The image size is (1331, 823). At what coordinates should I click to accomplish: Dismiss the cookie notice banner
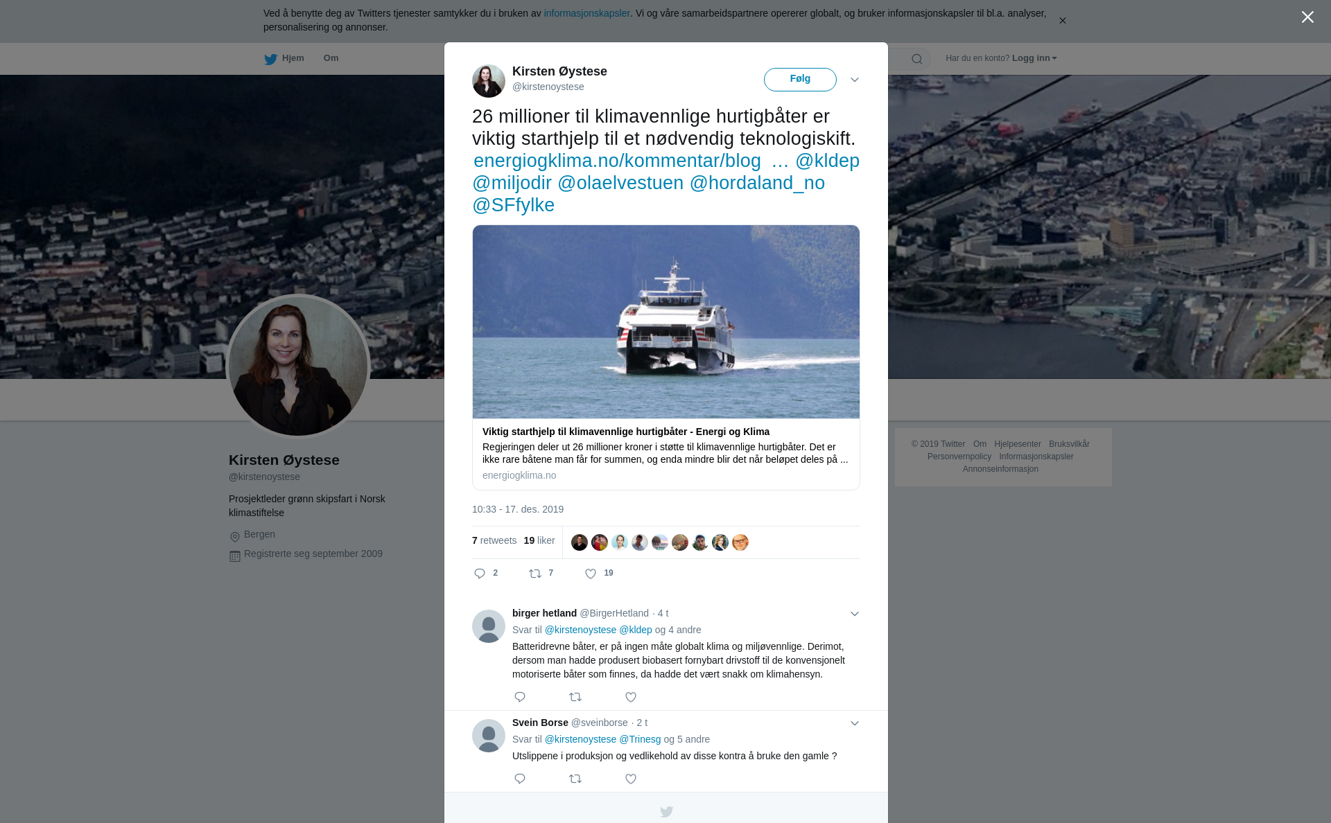pos(1062,21)
